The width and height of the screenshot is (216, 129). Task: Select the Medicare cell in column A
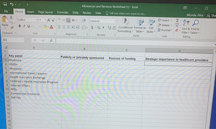[x=34, y=60]
